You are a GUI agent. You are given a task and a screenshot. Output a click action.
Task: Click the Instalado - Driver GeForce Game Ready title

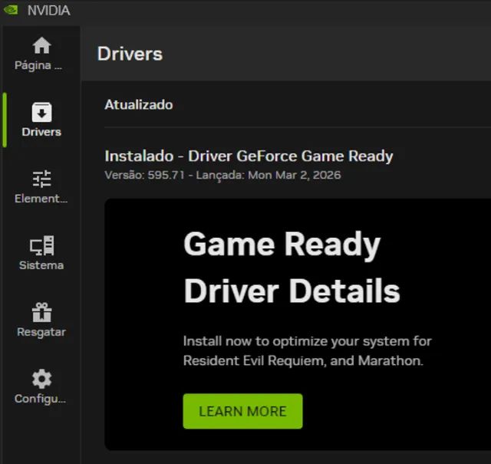(x=249, y=156)
